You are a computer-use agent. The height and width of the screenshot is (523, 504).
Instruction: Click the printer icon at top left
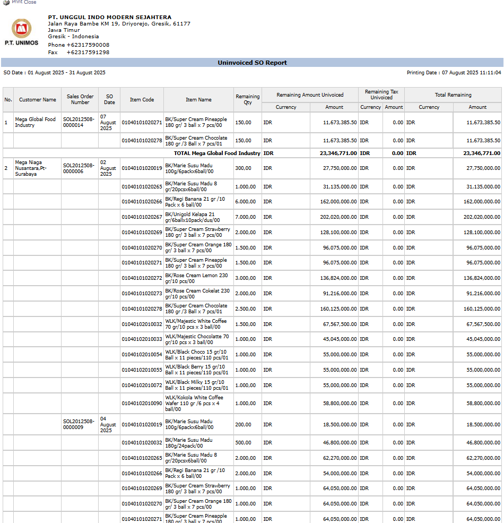pos(6,2)
